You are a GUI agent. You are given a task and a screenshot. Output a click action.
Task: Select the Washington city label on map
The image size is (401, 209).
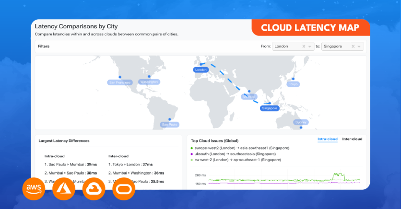coord(149,82)
